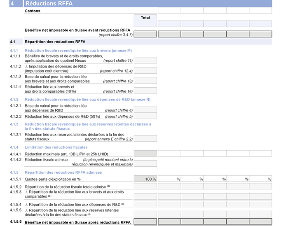Screen dimensions: 281x226
Task: Select the Réduction fiscale admise field 4.1.4.2
Action: coord(145,163)
